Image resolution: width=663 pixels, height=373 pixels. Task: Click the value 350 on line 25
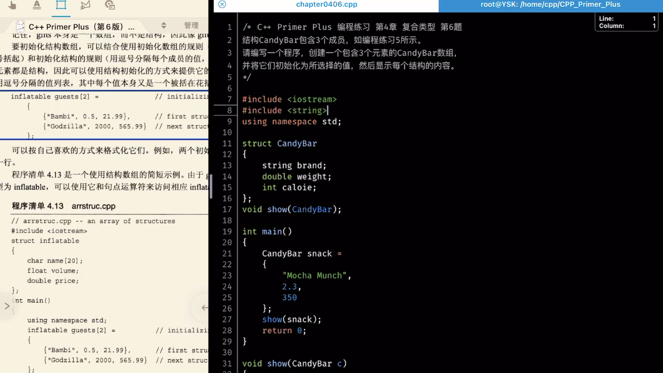pos(290,298)
